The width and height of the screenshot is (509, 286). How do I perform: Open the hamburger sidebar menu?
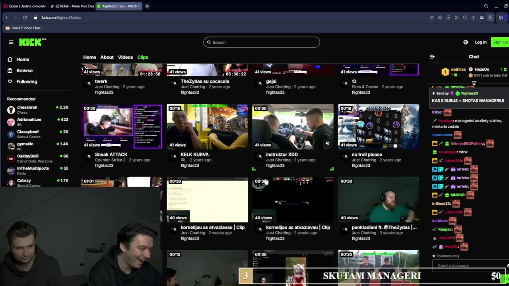(11, 42)
